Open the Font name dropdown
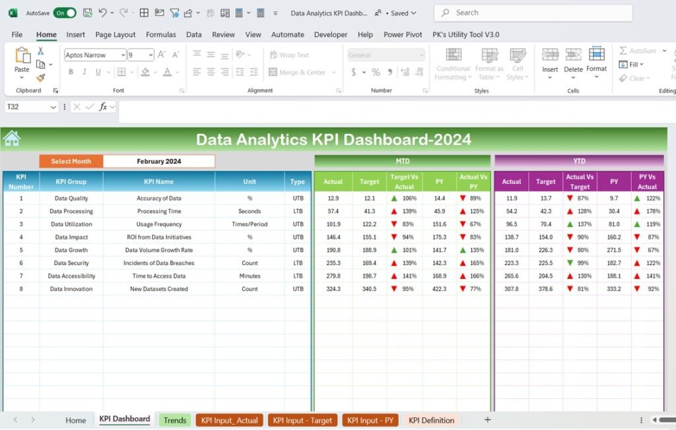The width and height of the screenshot is (676, 430). point(123,55)
